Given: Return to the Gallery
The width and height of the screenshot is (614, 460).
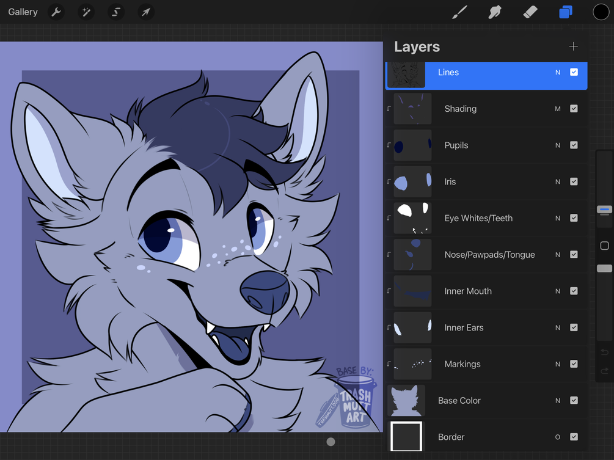Looking at the screenshot, I should tap(23, 12).
